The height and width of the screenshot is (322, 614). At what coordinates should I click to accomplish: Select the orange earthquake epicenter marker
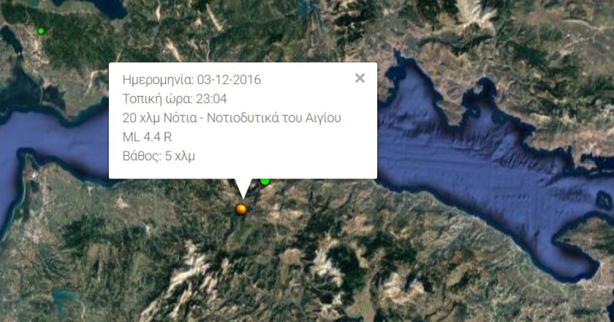[x=240, y=209]
